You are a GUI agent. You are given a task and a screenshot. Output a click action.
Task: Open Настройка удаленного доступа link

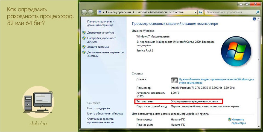[x=102, y=40]
